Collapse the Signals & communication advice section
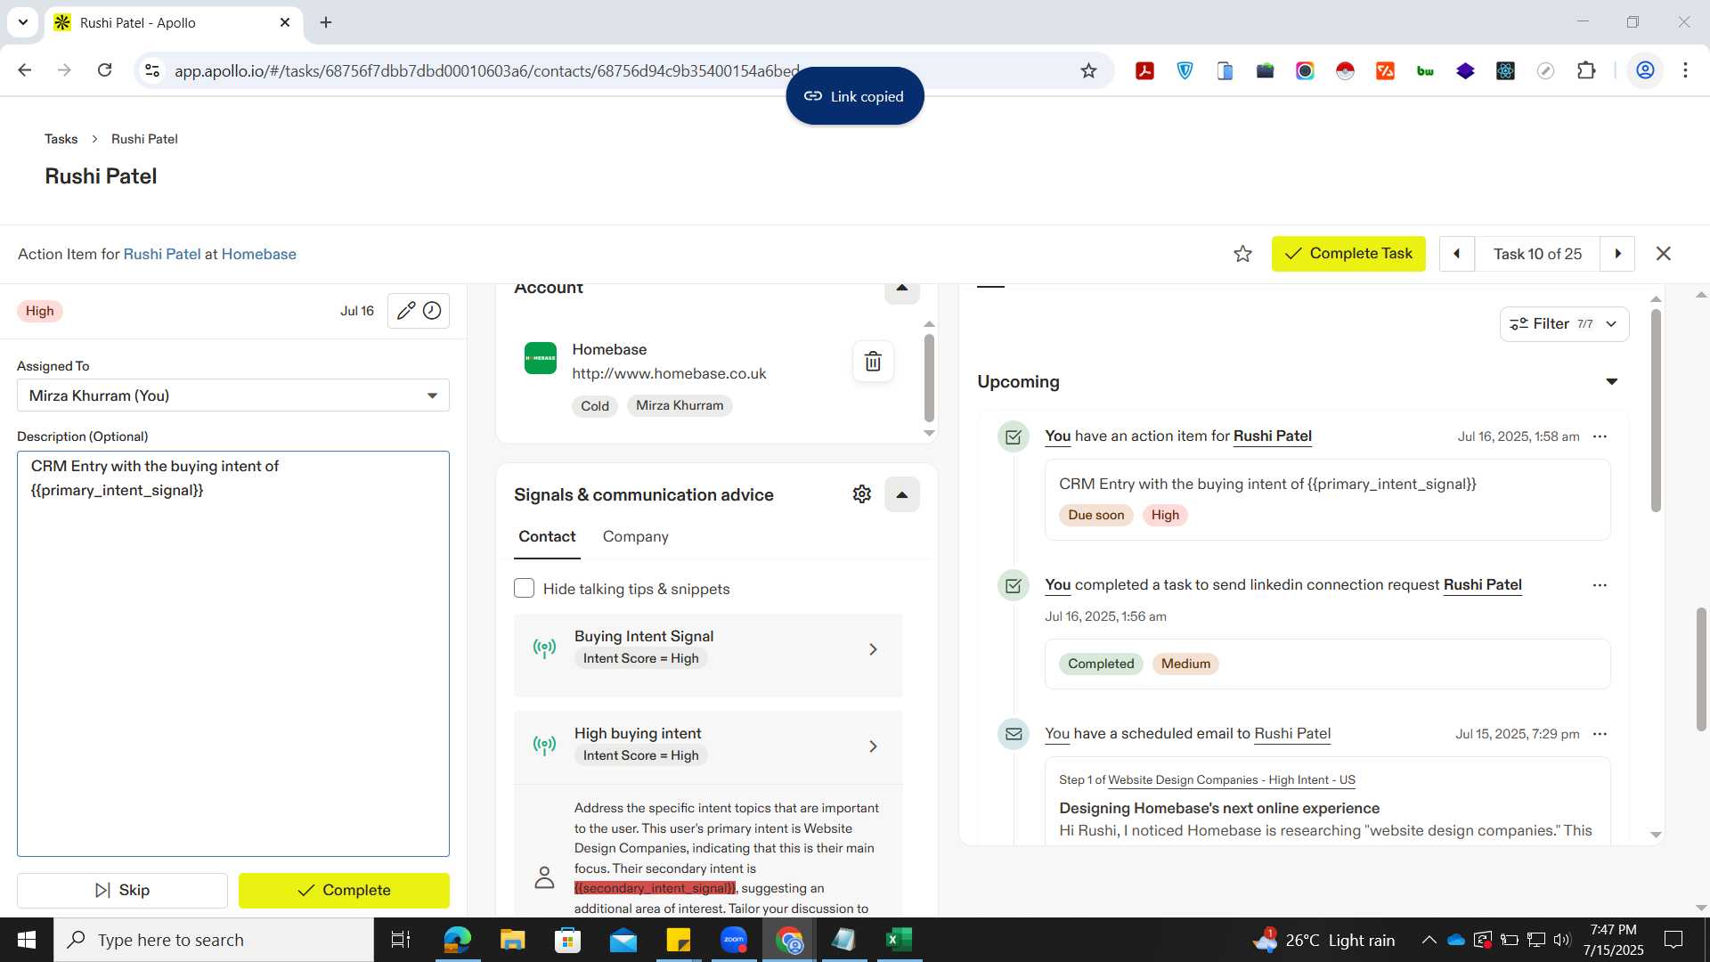Image resolution: width=1710 pixels, height=962 pixels. point(901,494)
